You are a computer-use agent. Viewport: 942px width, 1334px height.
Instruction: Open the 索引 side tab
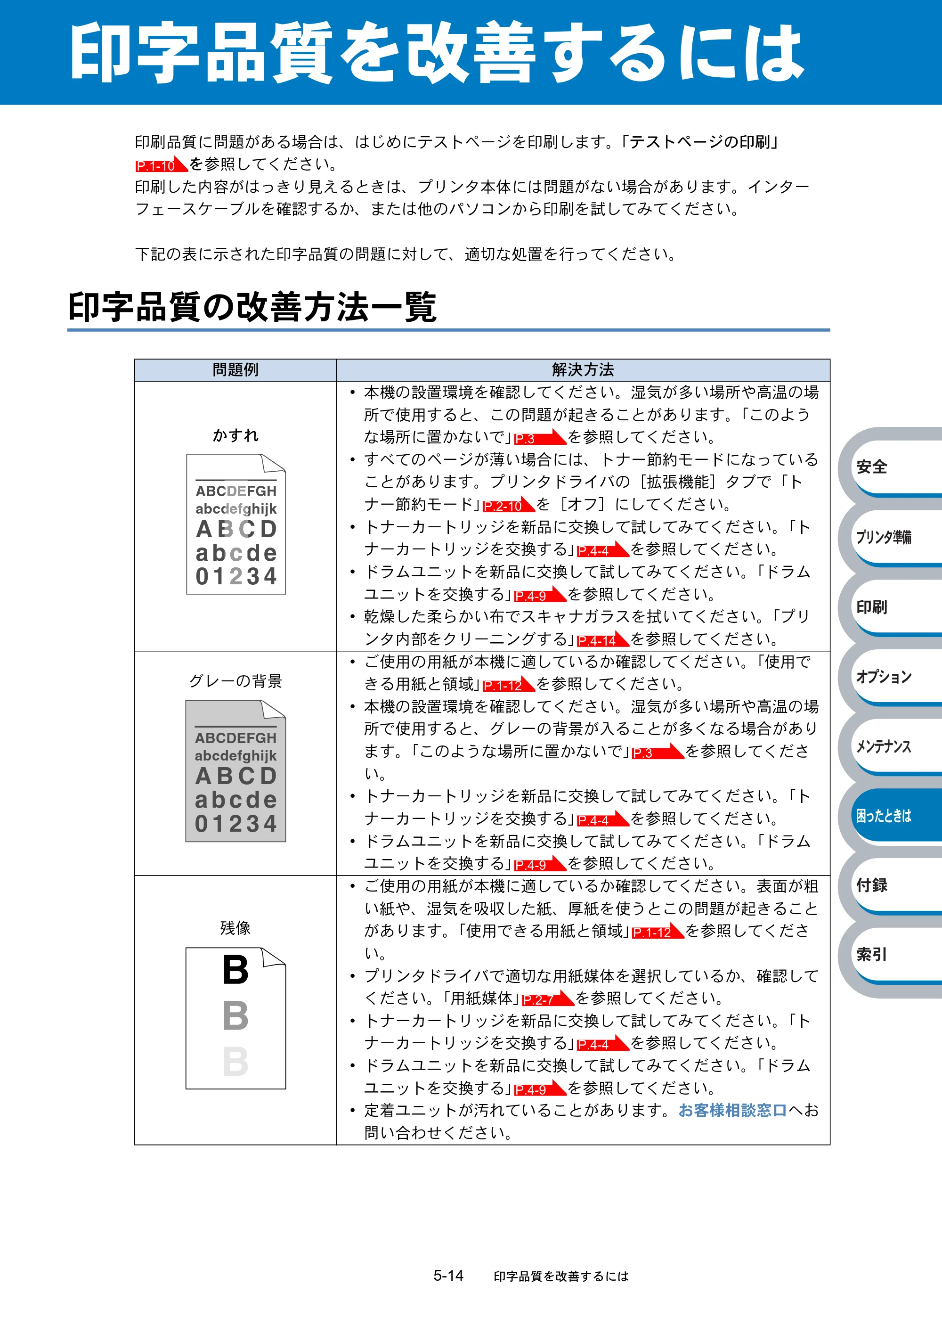897,955
